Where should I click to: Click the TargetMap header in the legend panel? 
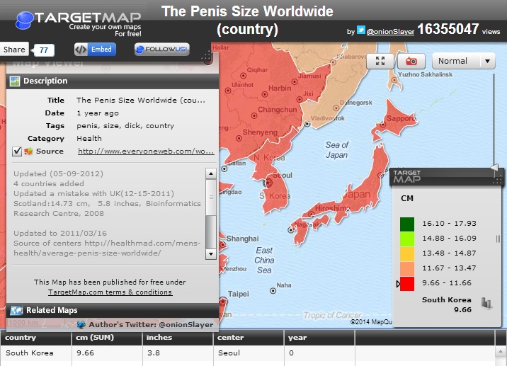click(446, 176)
